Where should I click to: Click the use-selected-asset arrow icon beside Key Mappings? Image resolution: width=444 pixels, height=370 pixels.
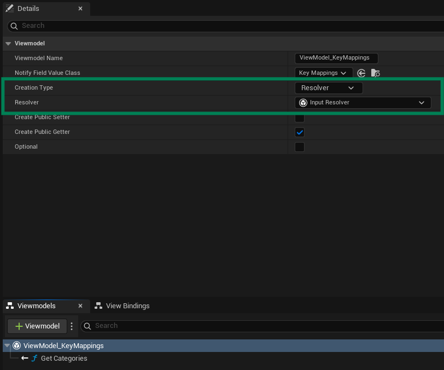point(361,73)
